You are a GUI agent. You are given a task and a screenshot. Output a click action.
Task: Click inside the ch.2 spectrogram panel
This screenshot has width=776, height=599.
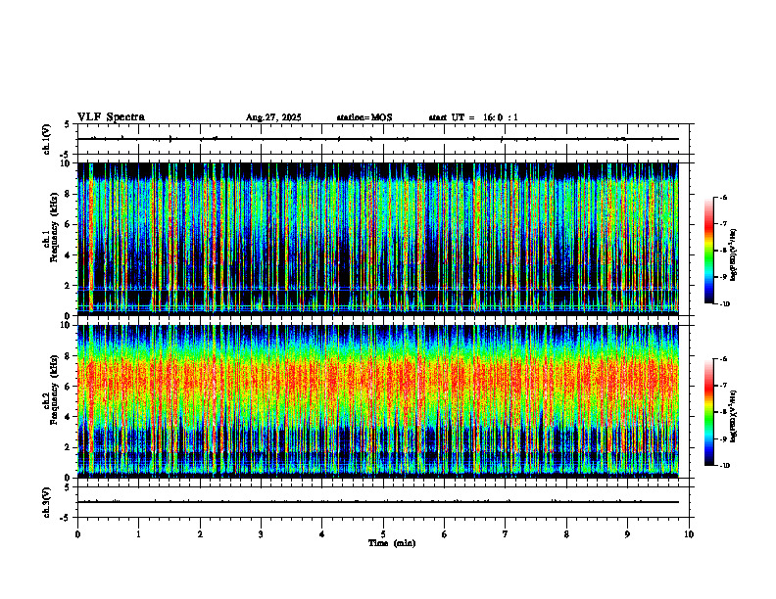coord(378,401)
